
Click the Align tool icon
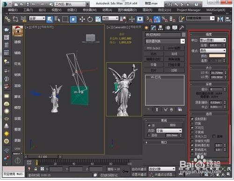point(228,19)
